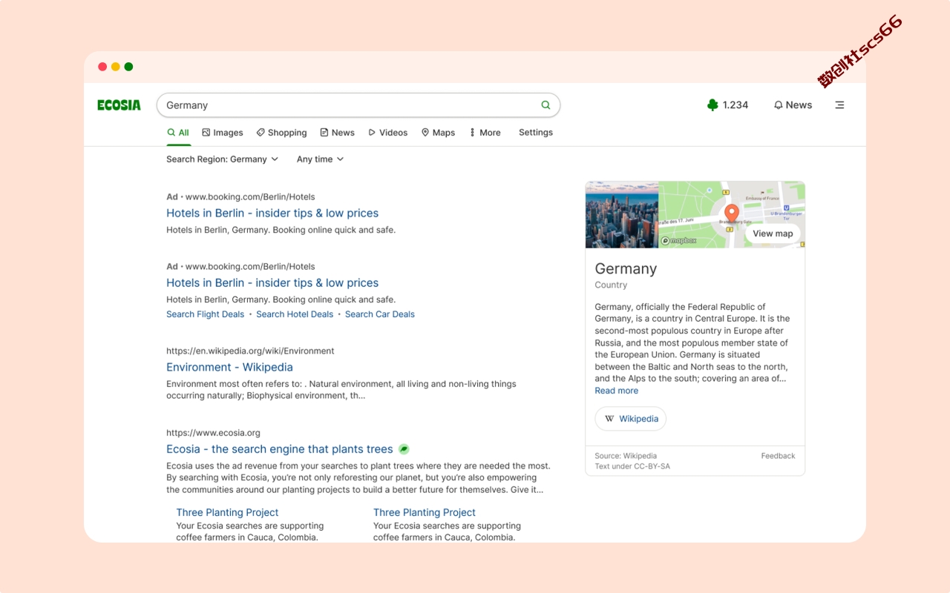Open Environment - Wikipedia result

(x=229, y=368)
